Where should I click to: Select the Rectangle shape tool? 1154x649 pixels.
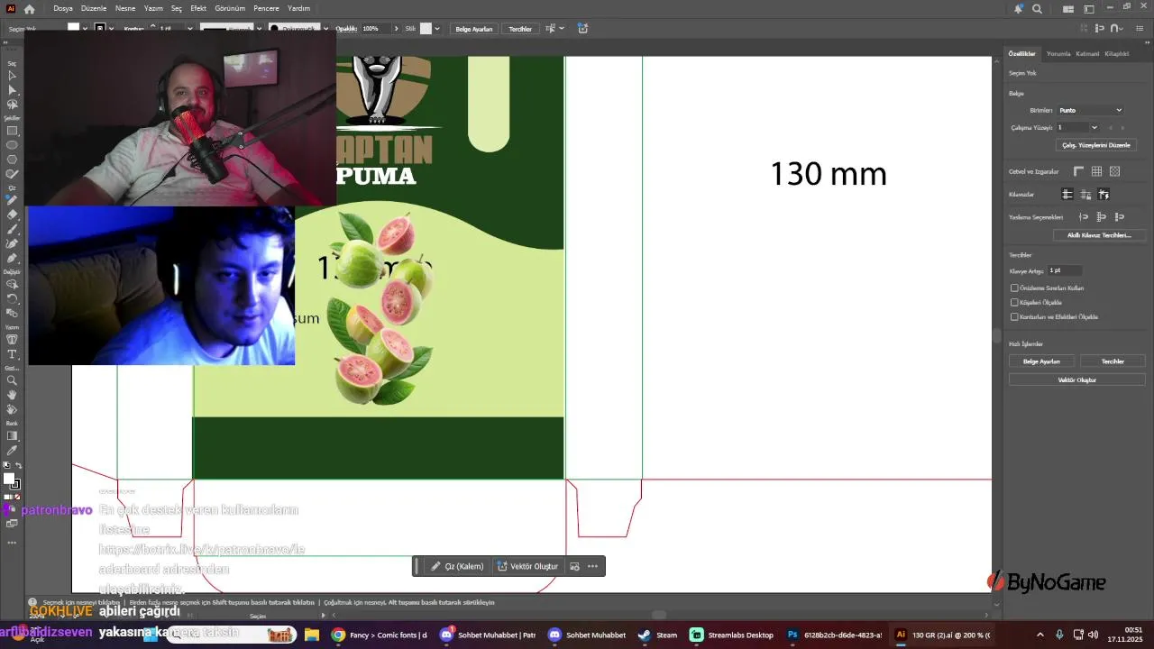[x=13, y=131]
